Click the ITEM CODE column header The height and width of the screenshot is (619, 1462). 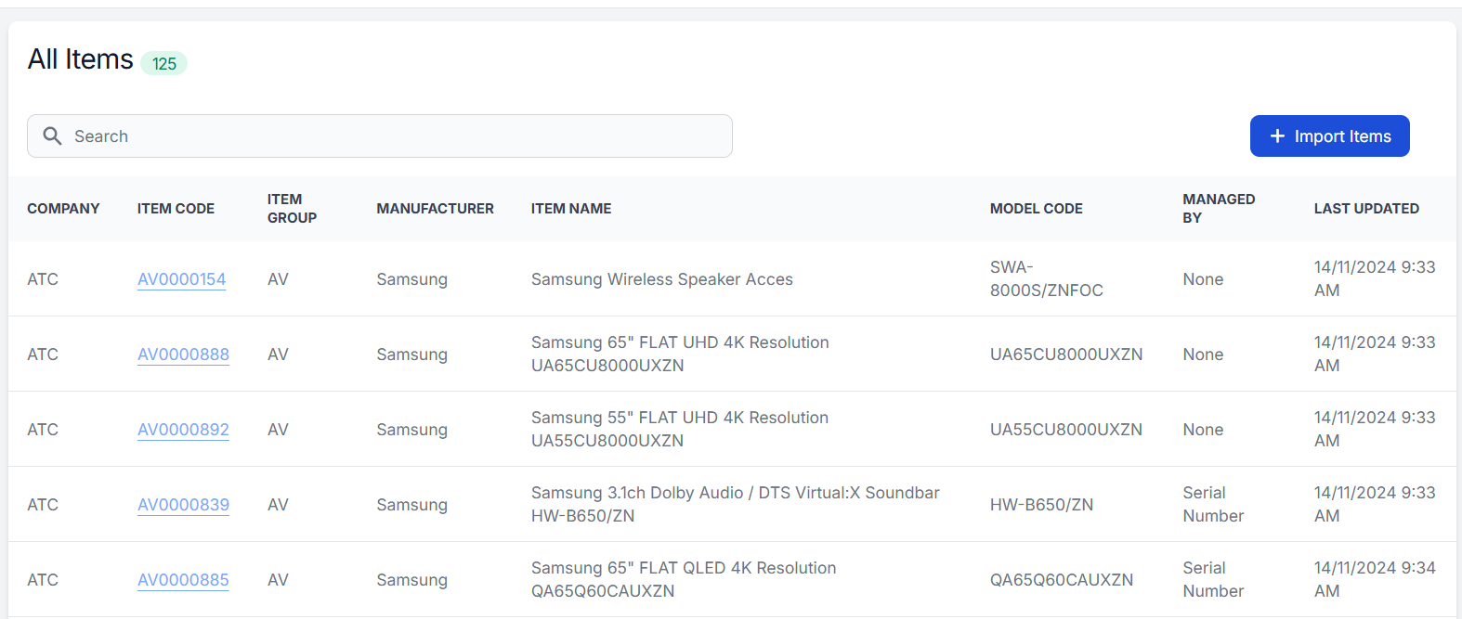[176, 209]
